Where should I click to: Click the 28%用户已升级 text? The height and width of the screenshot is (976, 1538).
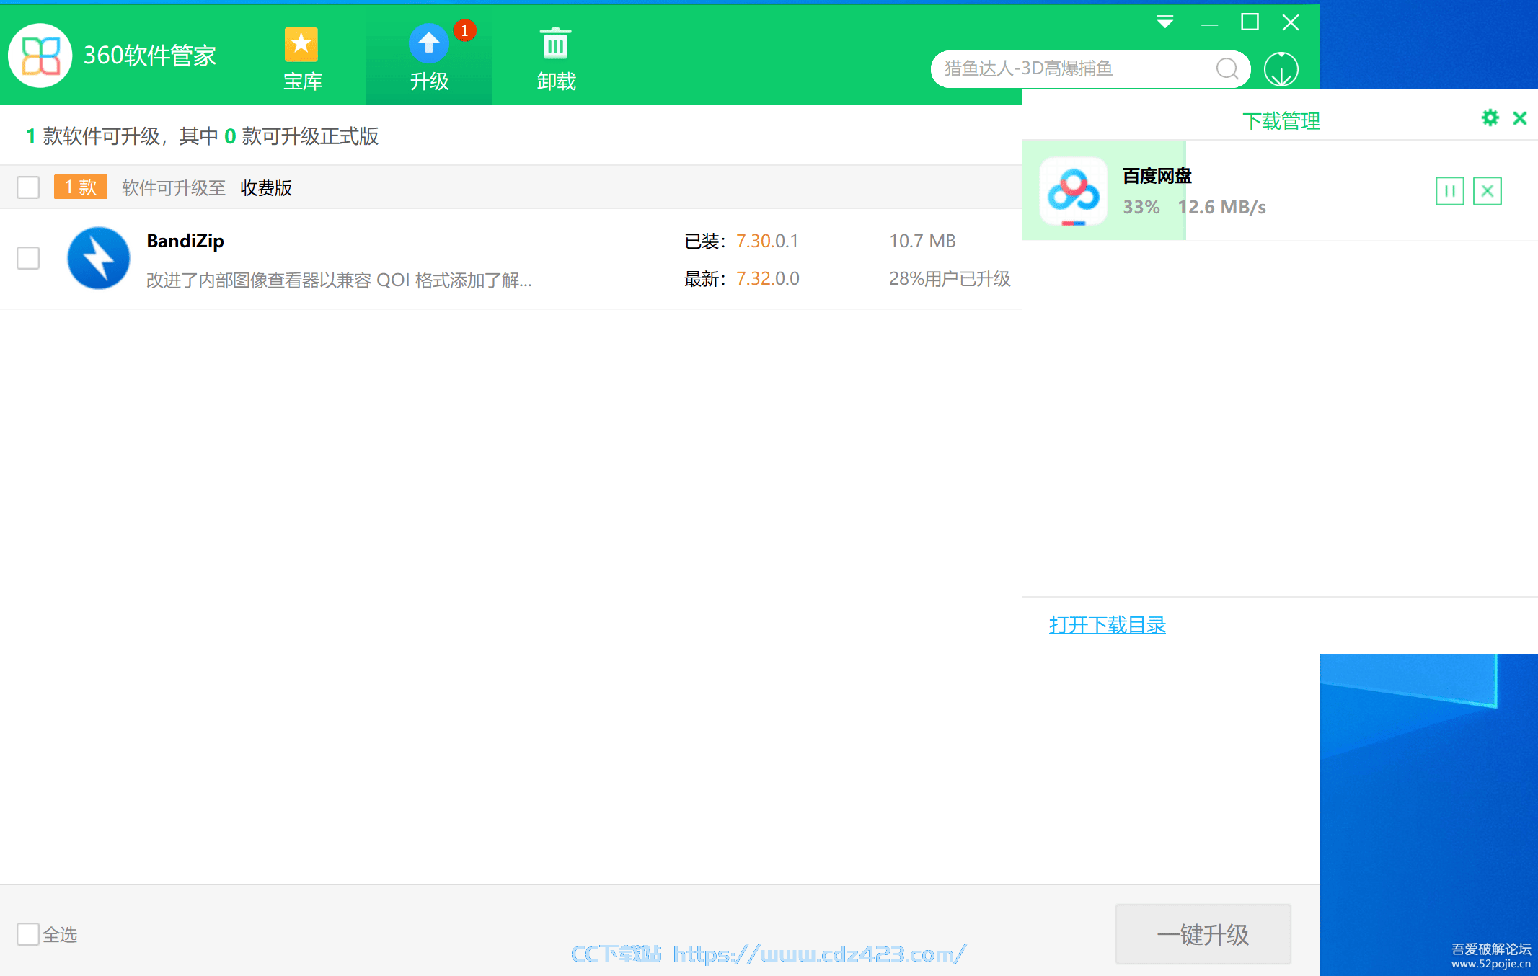[950, 279]
